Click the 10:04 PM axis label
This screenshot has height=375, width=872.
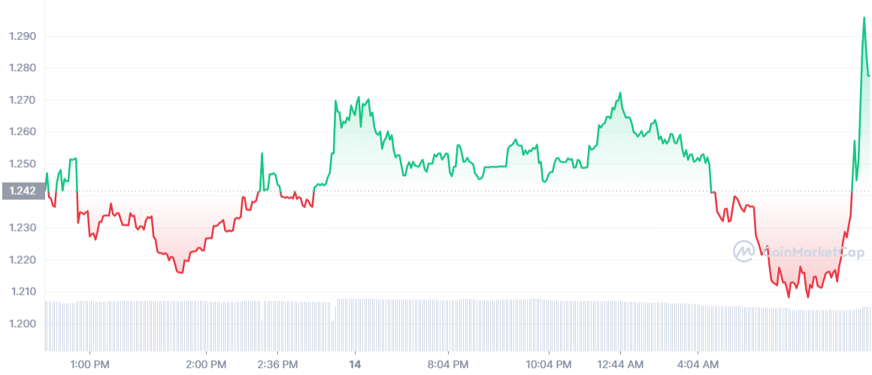coord(549,364)
